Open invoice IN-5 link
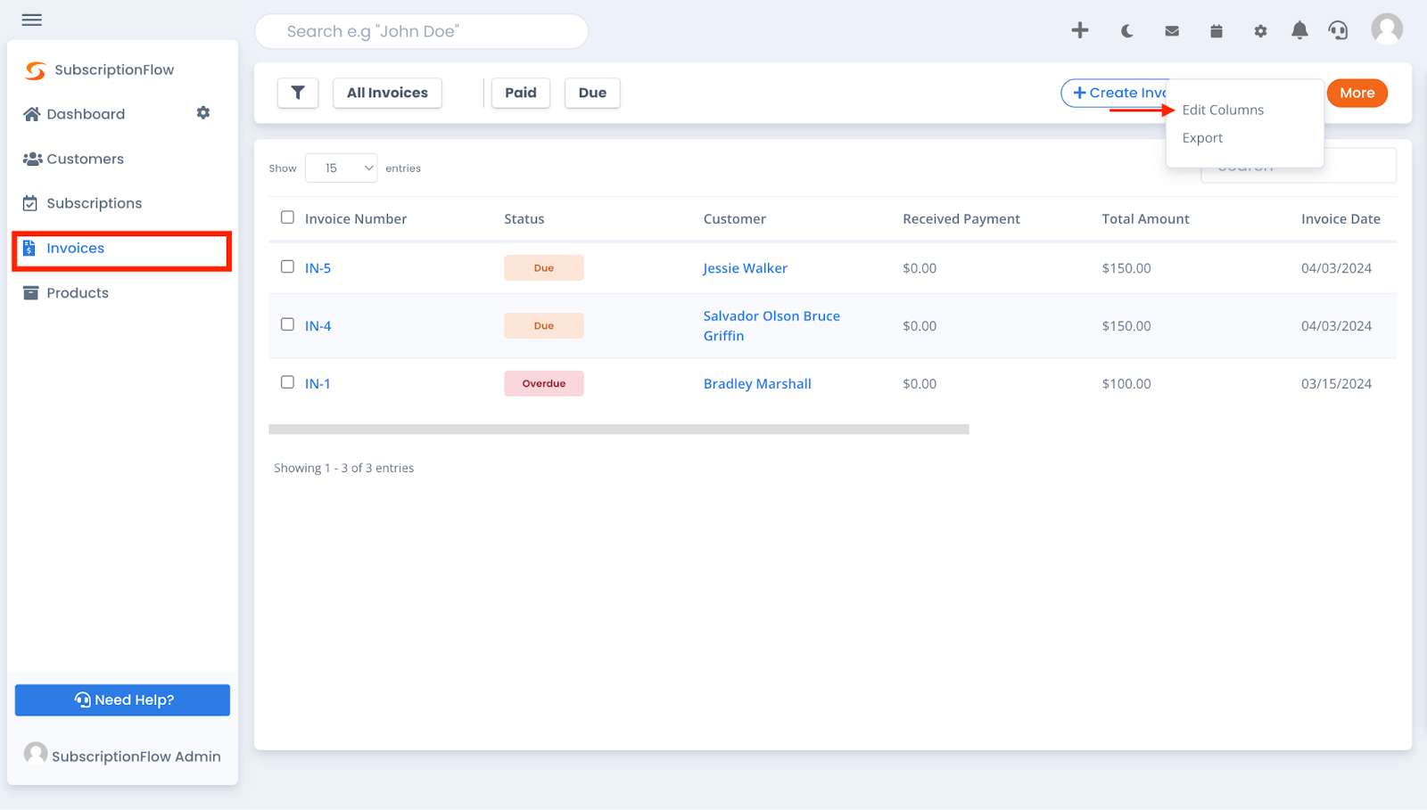The image size is (1427, 810). 318,268
